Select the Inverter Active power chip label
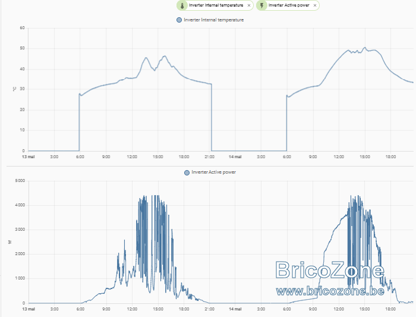The width and height of the screenshot is (416, 317). point(289,5)
